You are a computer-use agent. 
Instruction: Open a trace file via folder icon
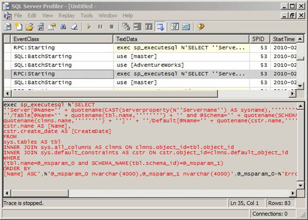click(x=30, y=27)
